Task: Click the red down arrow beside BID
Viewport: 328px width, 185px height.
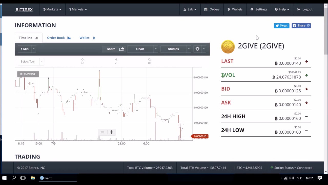Action: [x=306, y=89]
